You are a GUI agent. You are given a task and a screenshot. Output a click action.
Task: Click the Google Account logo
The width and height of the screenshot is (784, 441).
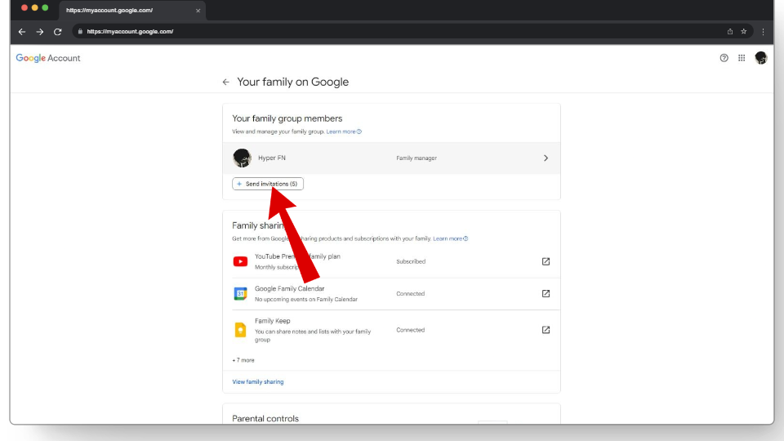(48, 58)
